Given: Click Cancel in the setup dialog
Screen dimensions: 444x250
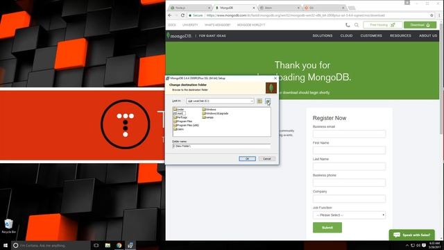Looking at the screenshot, I should coord(266,159).
